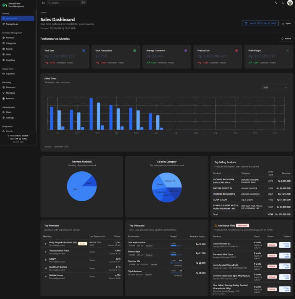Click the Profit Margin card icon

coord(287,50)
